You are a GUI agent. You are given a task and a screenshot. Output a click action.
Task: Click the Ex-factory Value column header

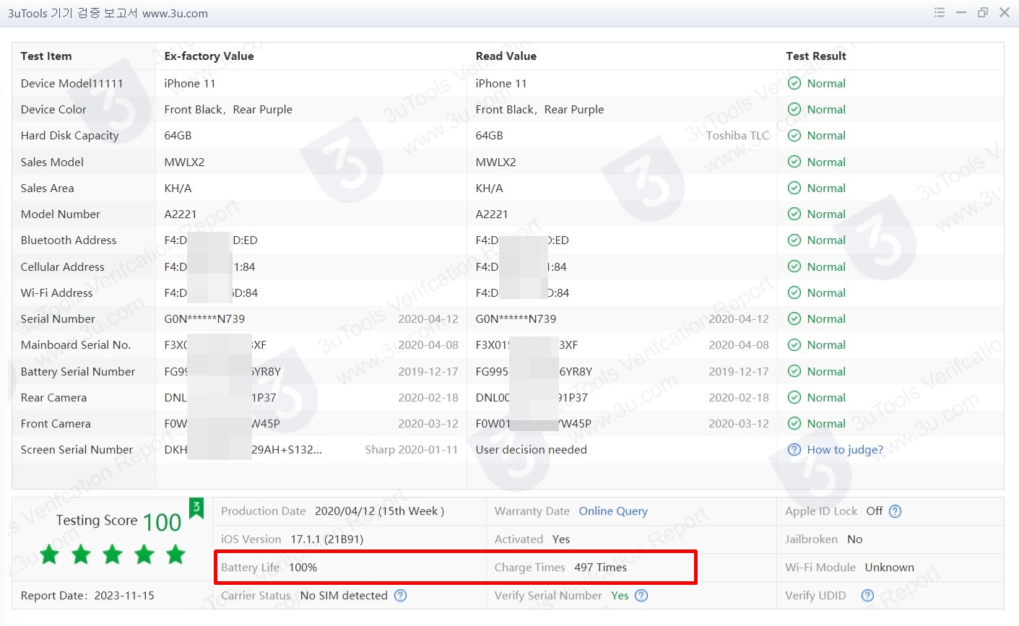coord(209,56)
